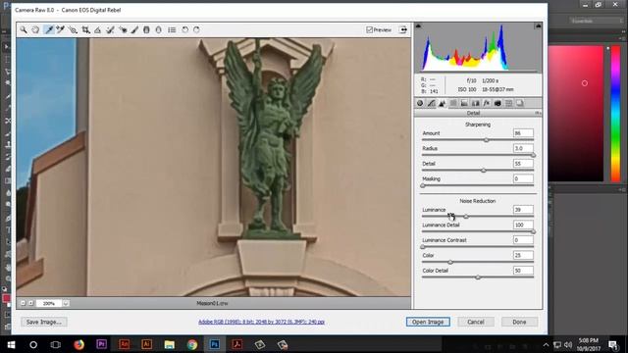The height and width of the screenshot is (353, 628).
Task: Click the Sharpening Amount slider handle
Action: 487,140
